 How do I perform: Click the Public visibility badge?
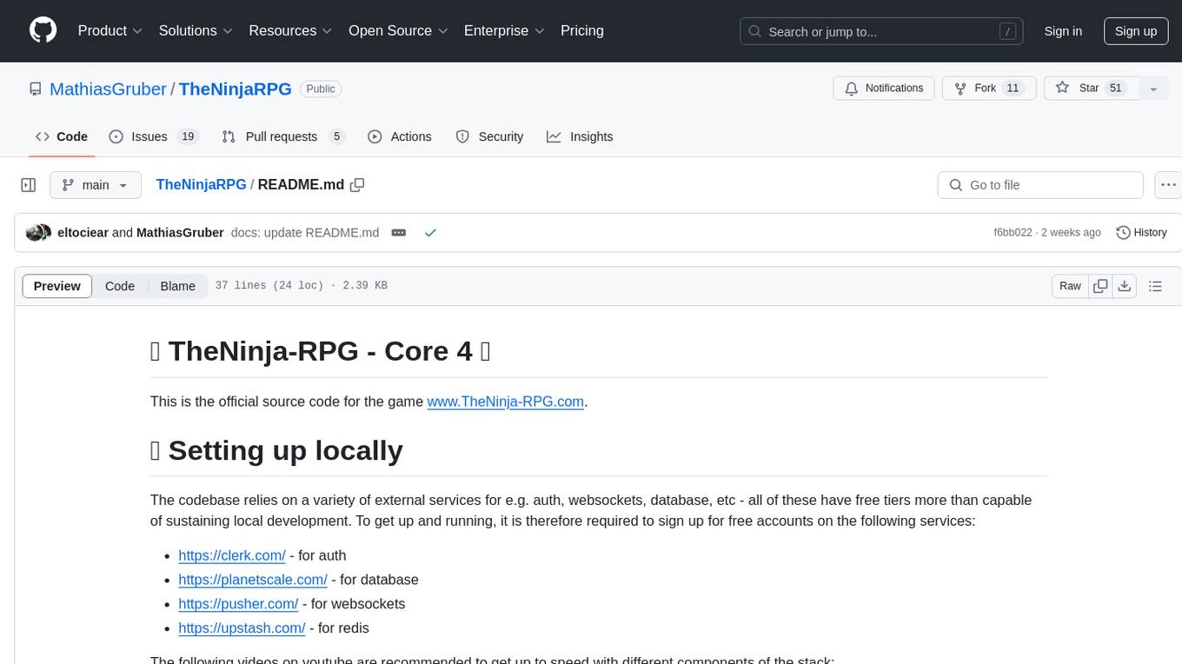click(x=321, y=89)
